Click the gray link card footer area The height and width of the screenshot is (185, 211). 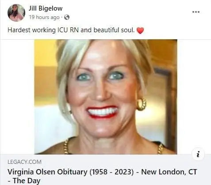pyautogui.click(x=105, y=170)
